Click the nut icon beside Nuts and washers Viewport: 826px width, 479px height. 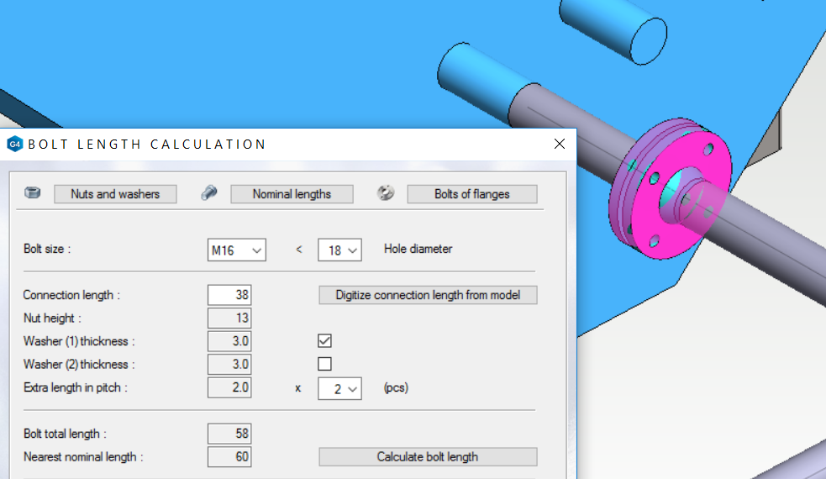click(x=32, y=193)
